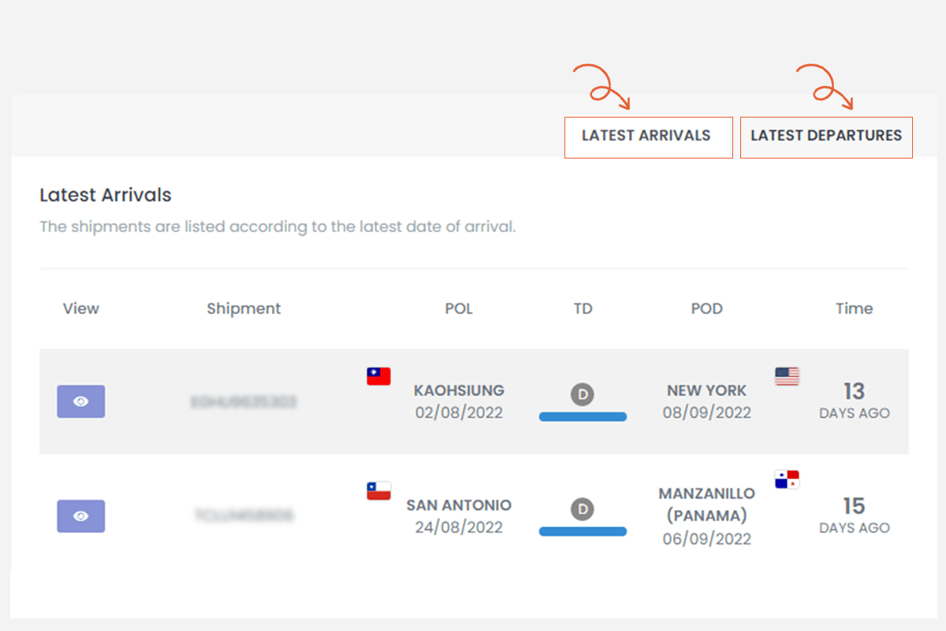Click the Panama flag beside Manzanillo

point(786,479)
